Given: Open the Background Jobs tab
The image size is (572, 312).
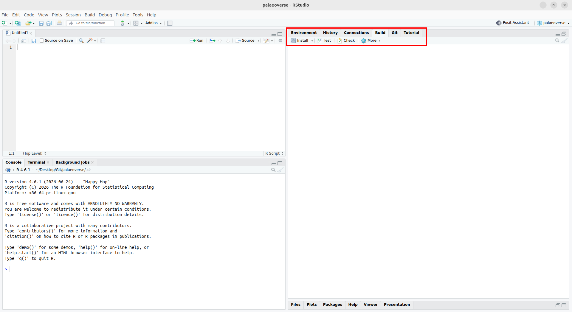Looking at the screenshot, I should 72,162.
